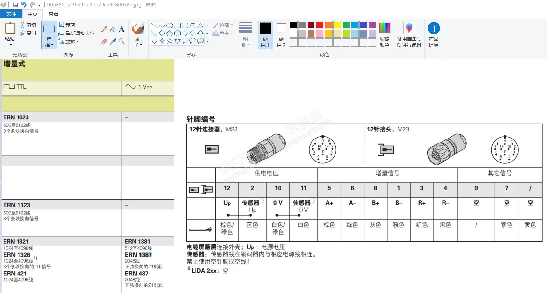Save the image using the quick access floppy icon
The width and height of the screenshot is (547, 293).
coord(15,5)
